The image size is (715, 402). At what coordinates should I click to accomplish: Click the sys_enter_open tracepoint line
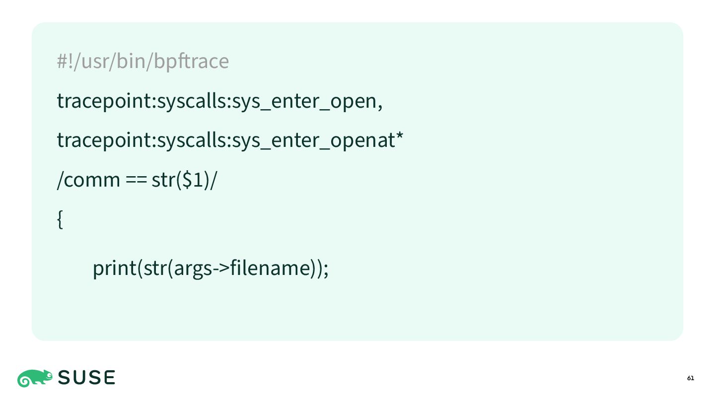coord(220,101)
